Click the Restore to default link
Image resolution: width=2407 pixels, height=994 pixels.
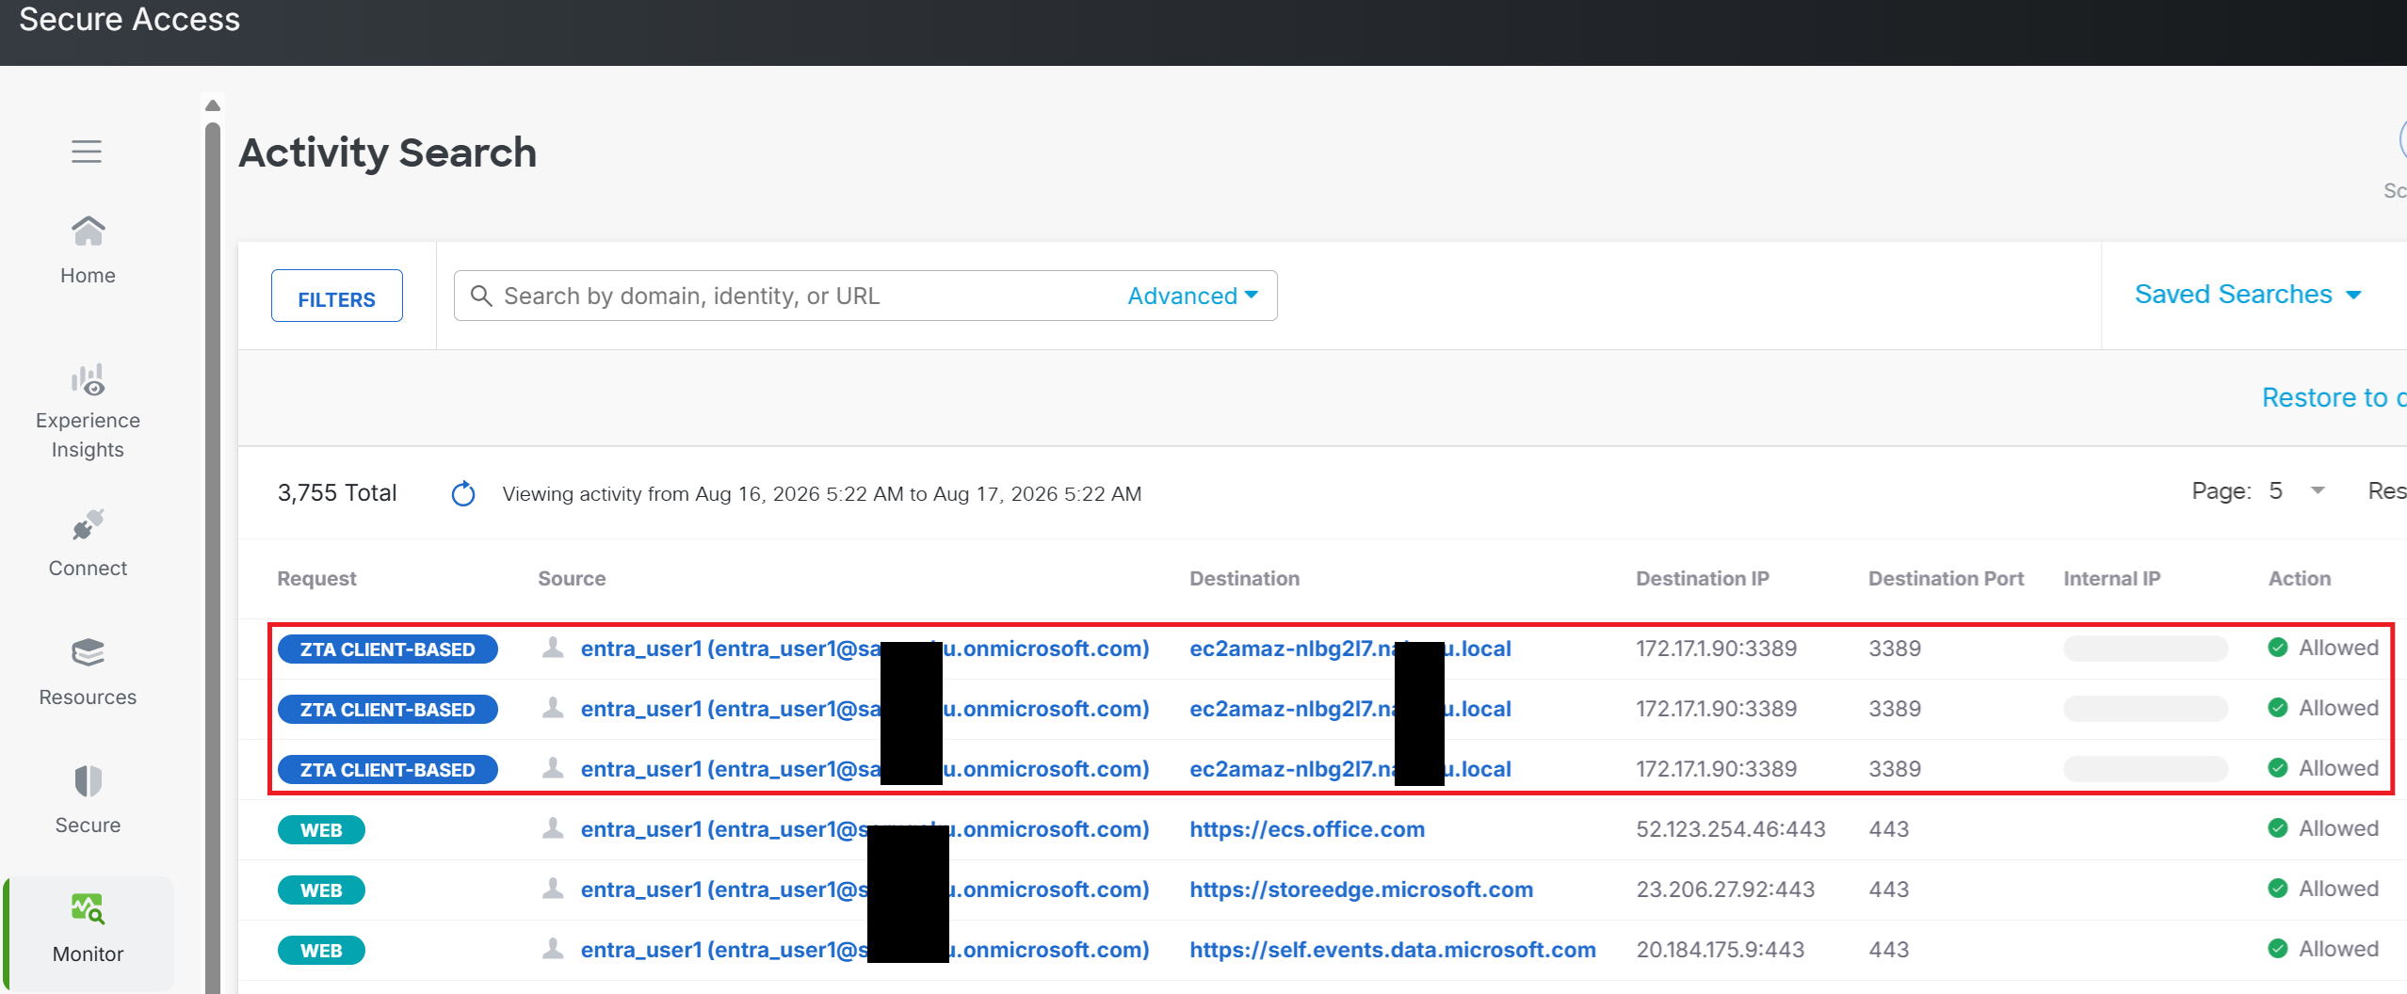click(2334, 398)
